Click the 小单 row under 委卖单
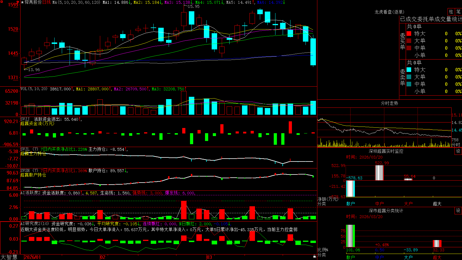This screenshot has height=260, width=462. tap(434, 91)
